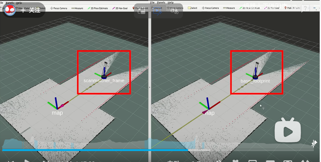321x162 pixels.
Task: Play video with large TV play button
Action: (x=288, y=130)
